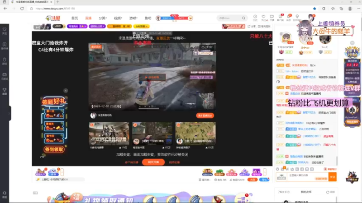Close the 签到好礼 popup
The width and height of the screenshot is (362, 203).
[66, 91]
